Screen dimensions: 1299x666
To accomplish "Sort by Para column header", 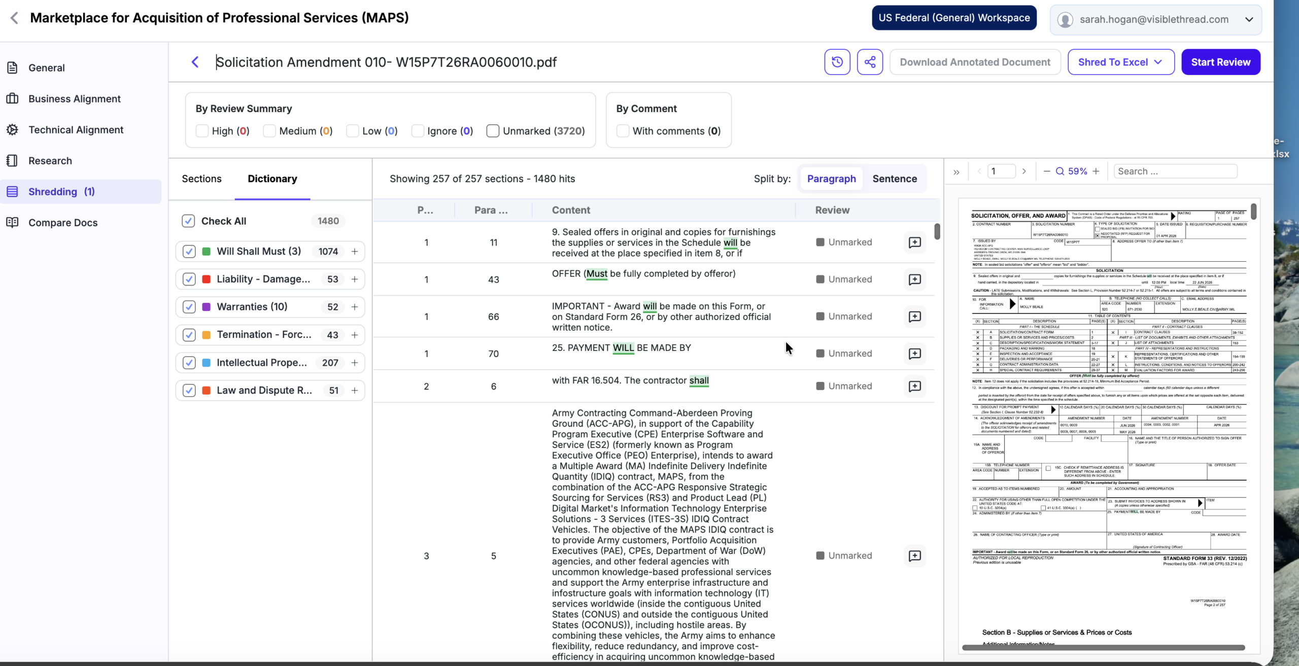I will pos(491,210).
